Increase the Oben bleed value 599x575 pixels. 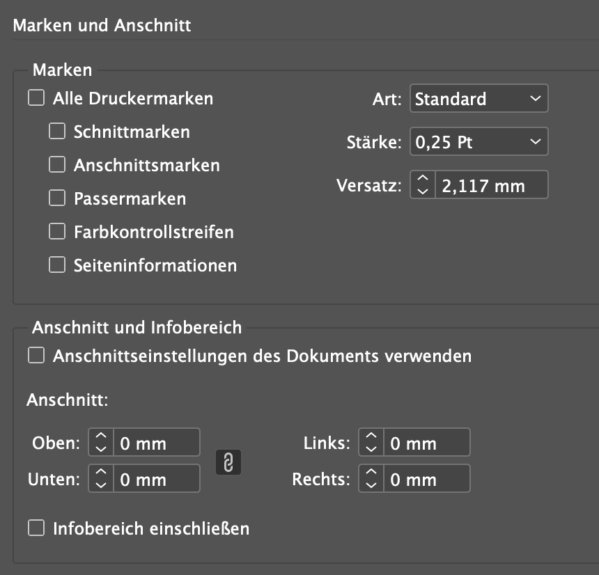pyautogui.click(x=101, y=436)
